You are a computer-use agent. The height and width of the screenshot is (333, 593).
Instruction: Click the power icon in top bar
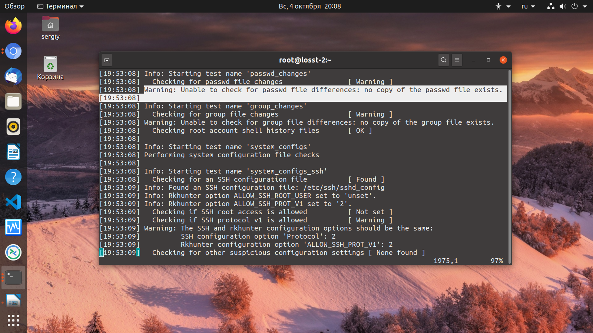574,6
